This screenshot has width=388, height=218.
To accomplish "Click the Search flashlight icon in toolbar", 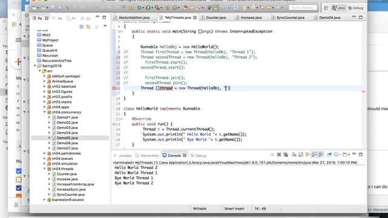I will pos(198,8).
